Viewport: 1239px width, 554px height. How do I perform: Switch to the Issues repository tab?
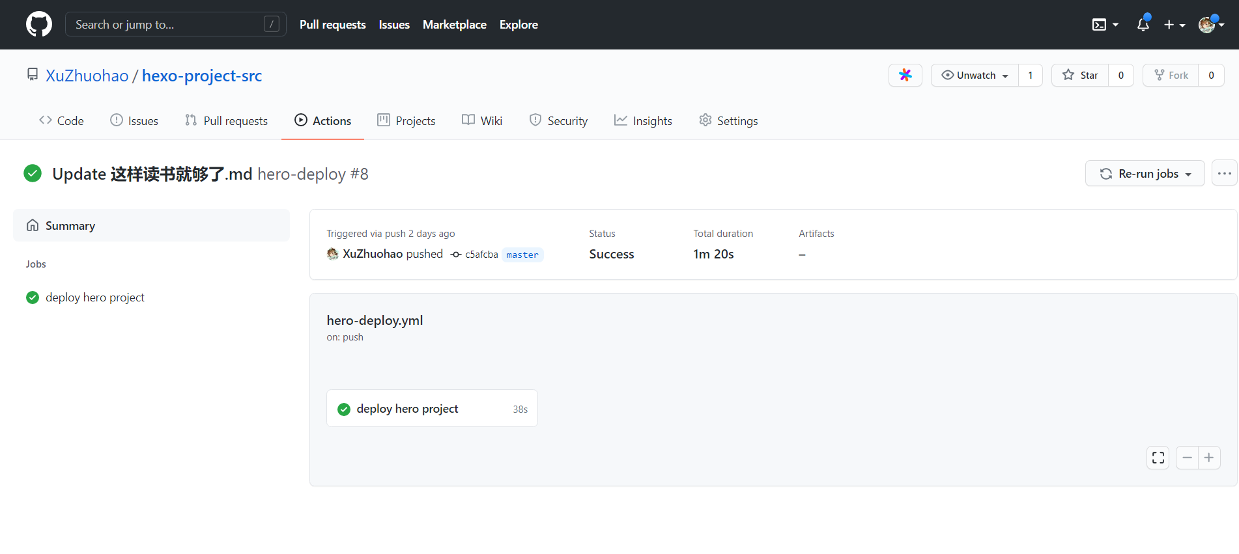tap(134, 120)
